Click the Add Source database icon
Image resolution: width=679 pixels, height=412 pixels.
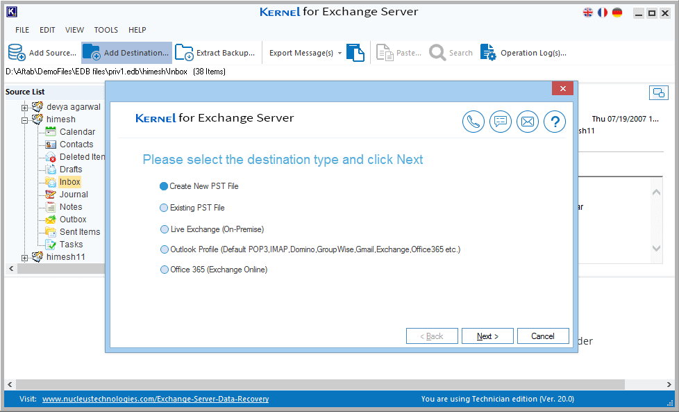[17, 52]
